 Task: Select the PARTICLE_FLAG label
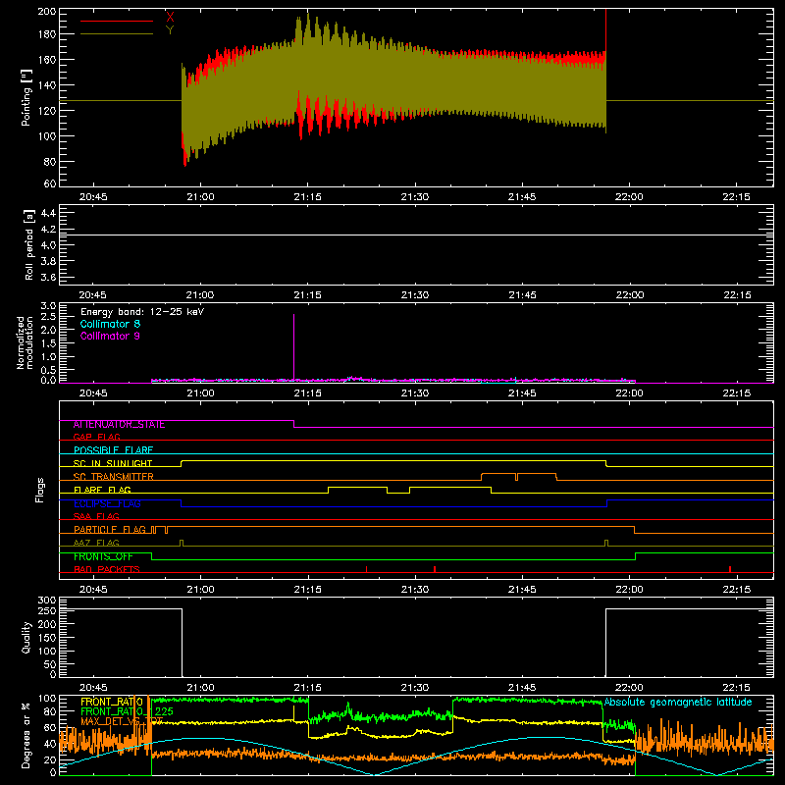[x=110, y=530]
